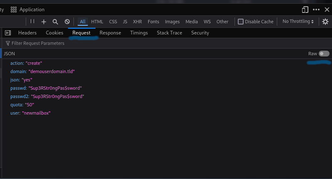Select the quota "50" row
Image resolution: width=332 pixels, height=179 pixels.
[167, 105]
